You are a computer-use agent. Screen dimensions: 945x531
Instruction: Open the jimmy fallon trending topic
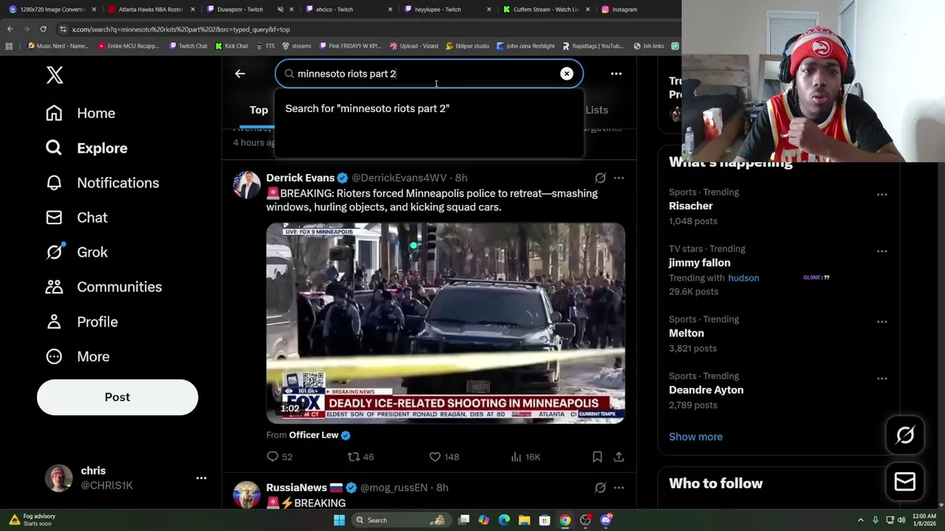[x=699, y=263]
